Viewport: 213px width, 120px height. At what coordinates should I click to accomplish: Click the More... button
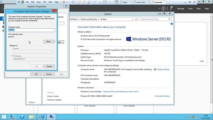coord(49,41)
